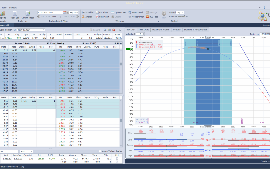This screenshot has width=270, height=169.
Task: Switch to the Movement Analysis tab
Action: pyautogui.click(x=161, y=30)
